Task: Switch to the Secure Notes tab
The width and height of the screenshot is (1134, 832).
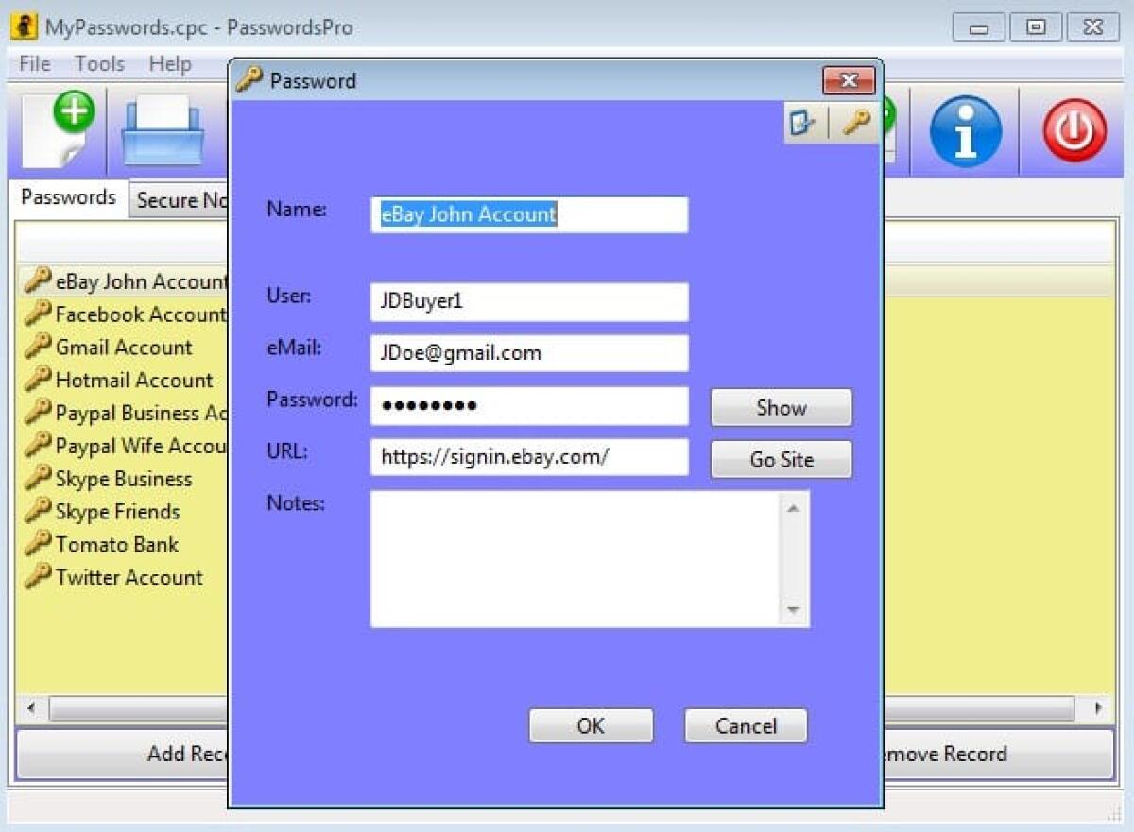Action: pos(180,199)
